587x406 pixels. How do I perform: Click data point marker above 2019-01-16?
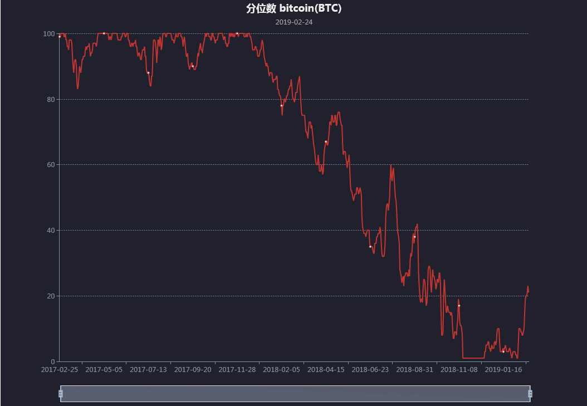503,352
